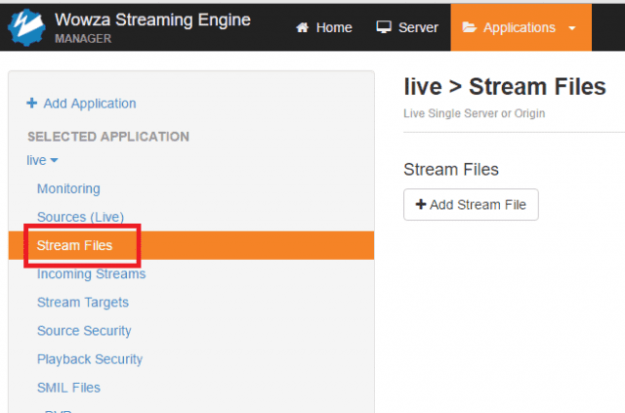
Task: Open Stream Targets in the sidebar
Action: pos(83,302)
